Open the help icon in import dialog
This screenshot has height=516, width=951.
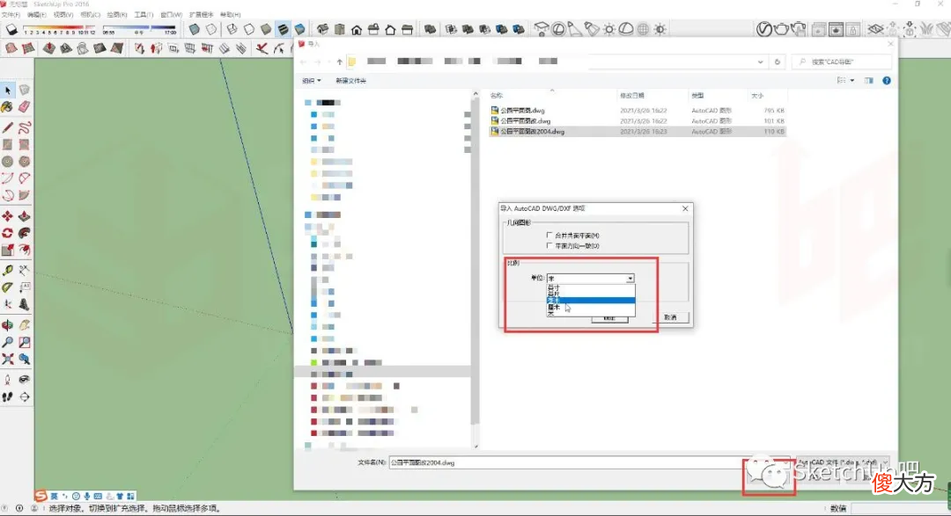(x=887, y=81)
